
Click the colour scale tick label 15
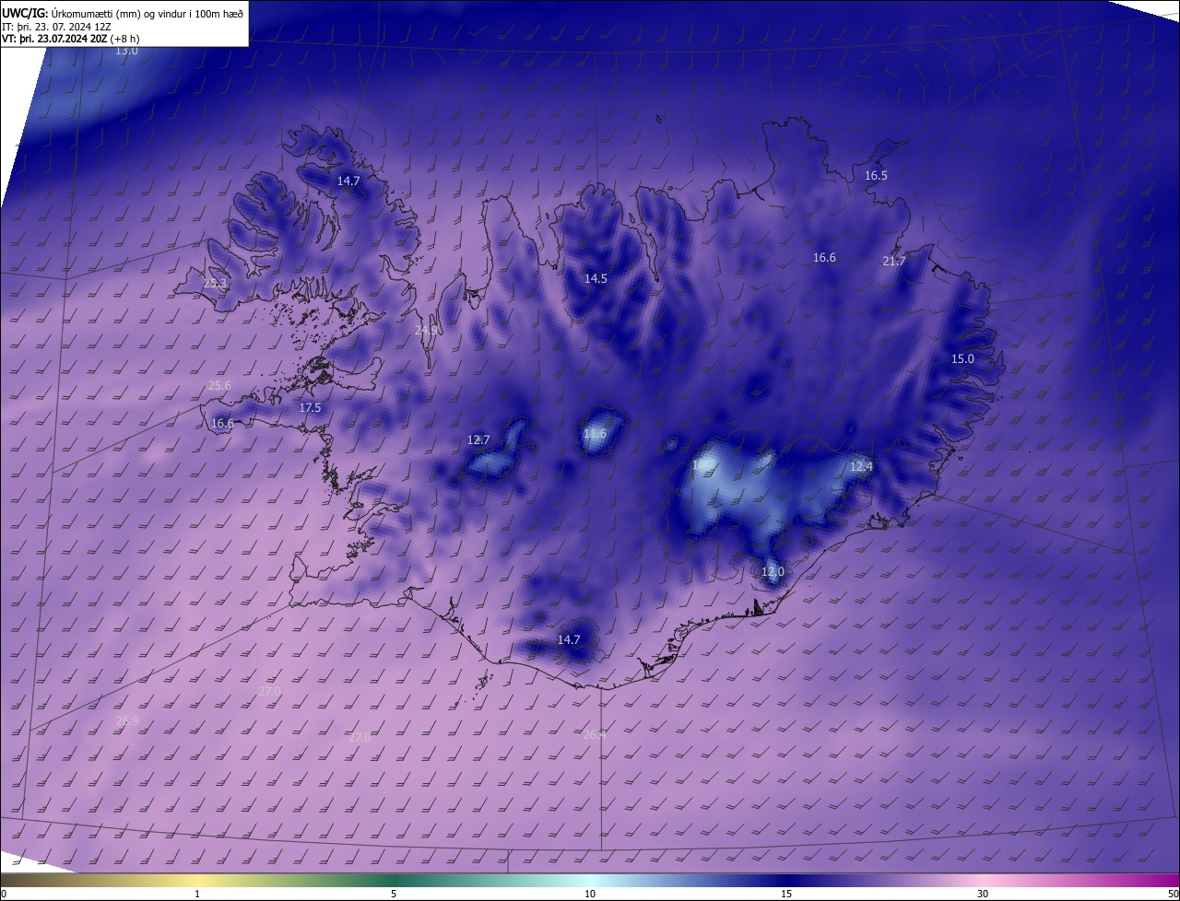pos(786,894)
